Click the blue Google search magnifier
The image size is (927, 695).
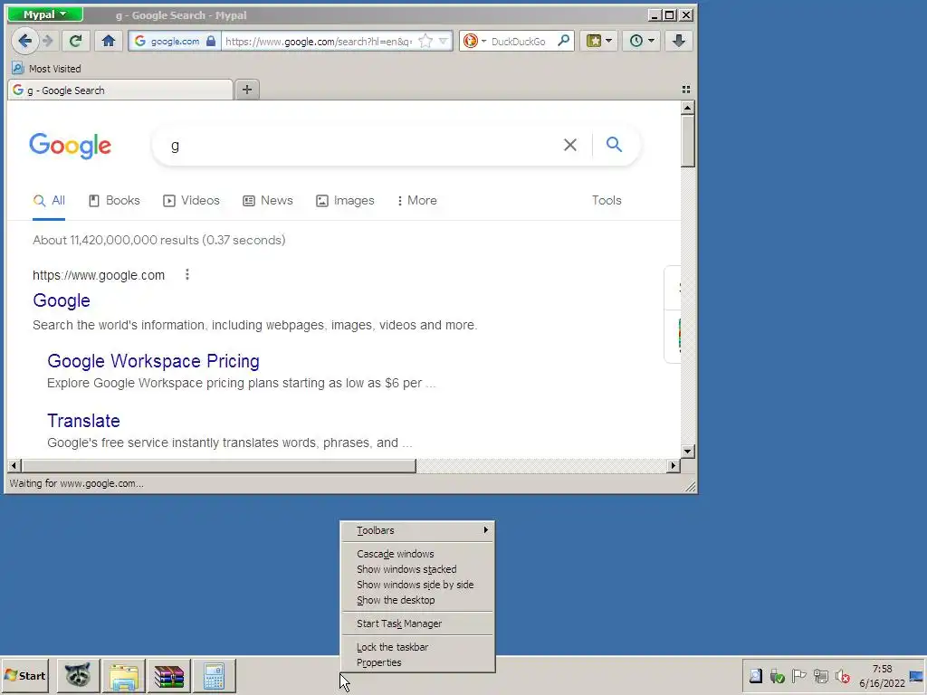[x=615, y=144]
